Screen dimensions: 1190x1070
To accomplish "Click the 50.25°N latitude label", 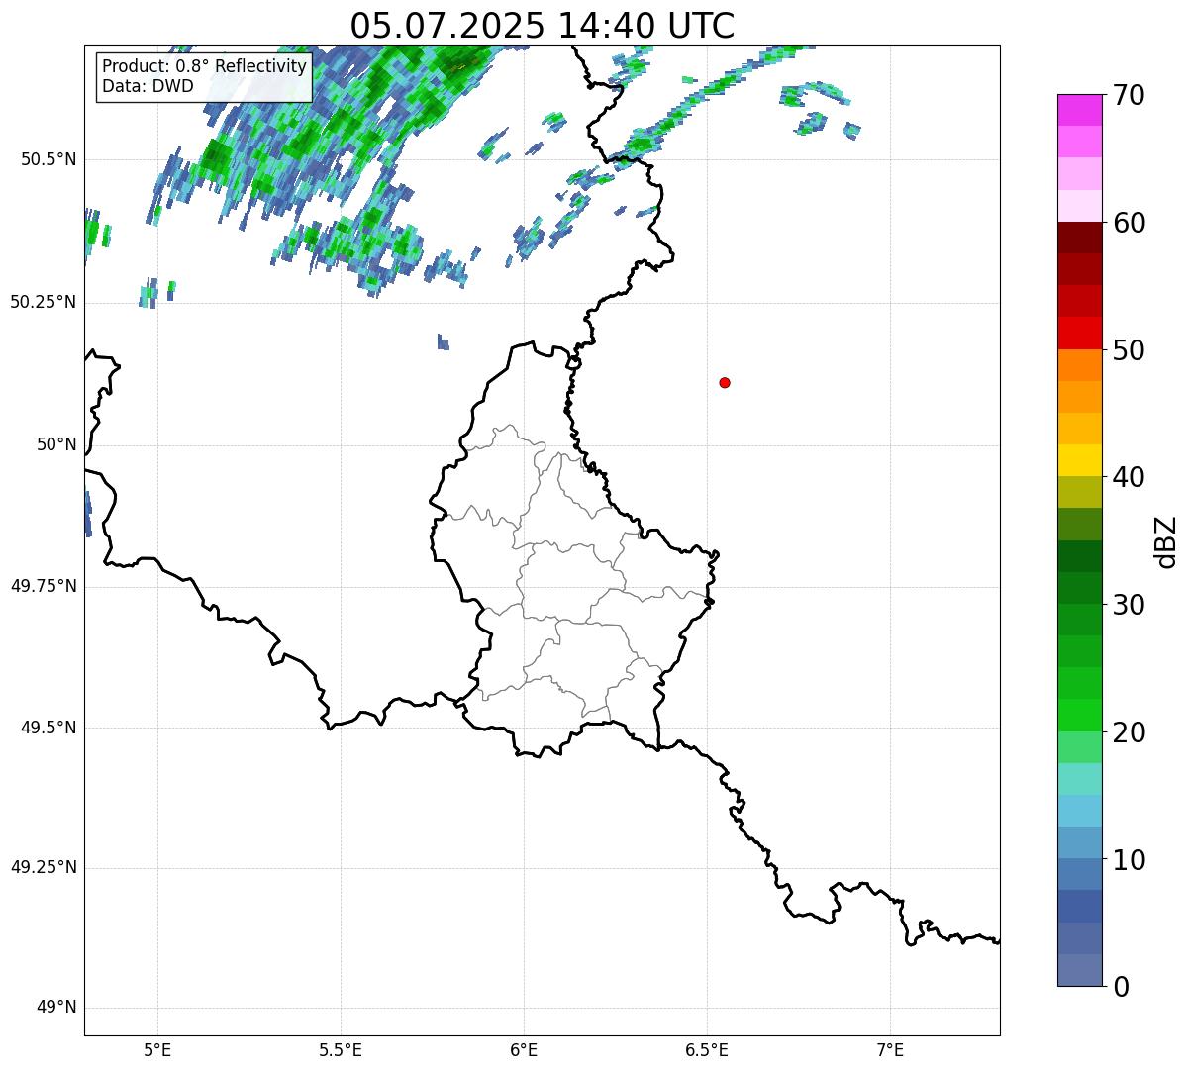I will (44, 302).
